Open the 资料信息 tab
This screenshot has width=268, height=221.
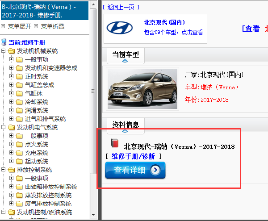126,126
